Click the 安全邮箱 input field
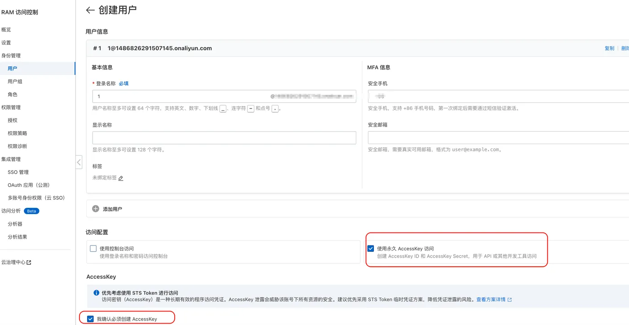 [498, 138]
